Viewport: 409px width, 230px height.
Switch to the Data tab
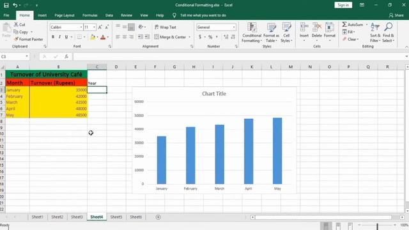[x=109, y=15]
